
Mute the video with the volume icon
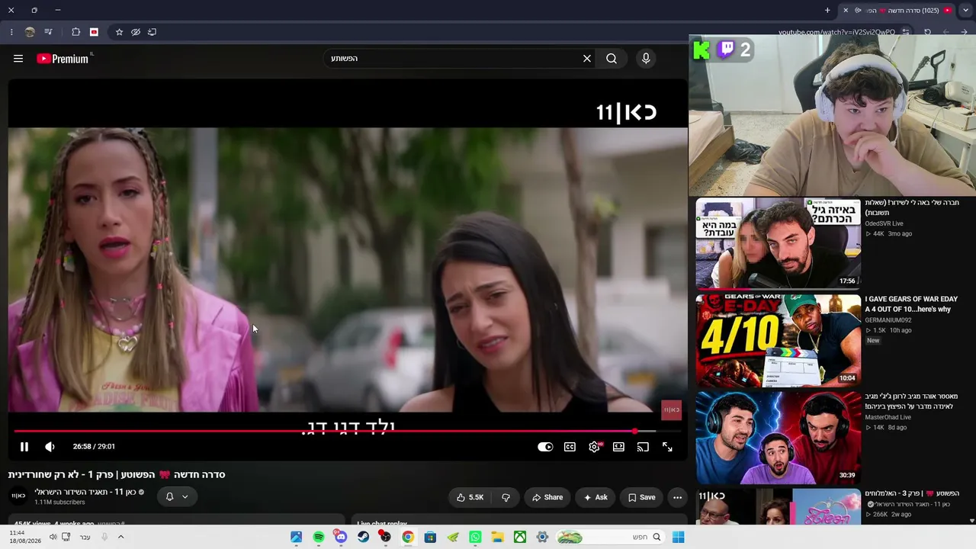(50, 447)
